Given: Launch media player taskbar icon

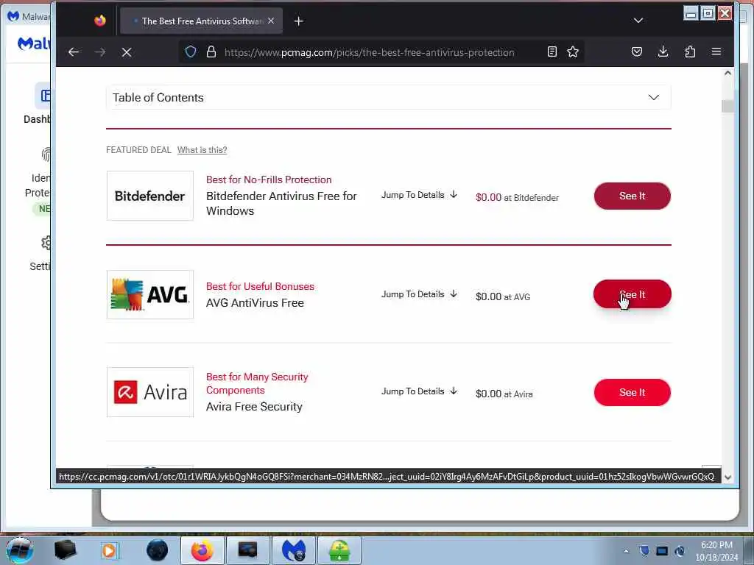Looking at the screenshot, I should pos(109,550).
